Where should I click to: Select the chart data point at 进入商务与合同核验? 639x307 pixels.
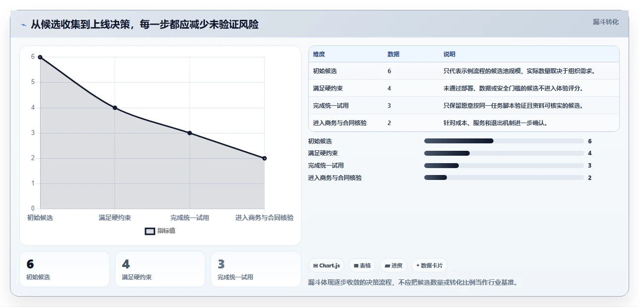click(x=264, y=158)
